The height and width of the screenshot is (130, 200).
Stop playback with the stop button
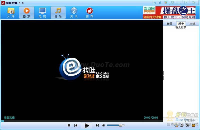tap(69, 125)
